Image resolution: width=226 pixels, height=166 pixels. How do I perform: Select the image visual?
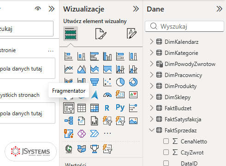click(x=133, y=121)
